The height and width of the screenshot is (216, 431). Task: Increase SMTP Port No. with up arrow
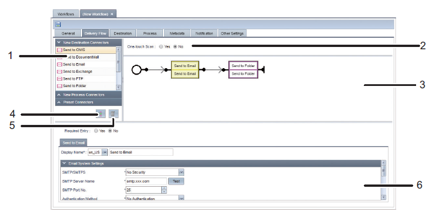(x=164, y=188)
